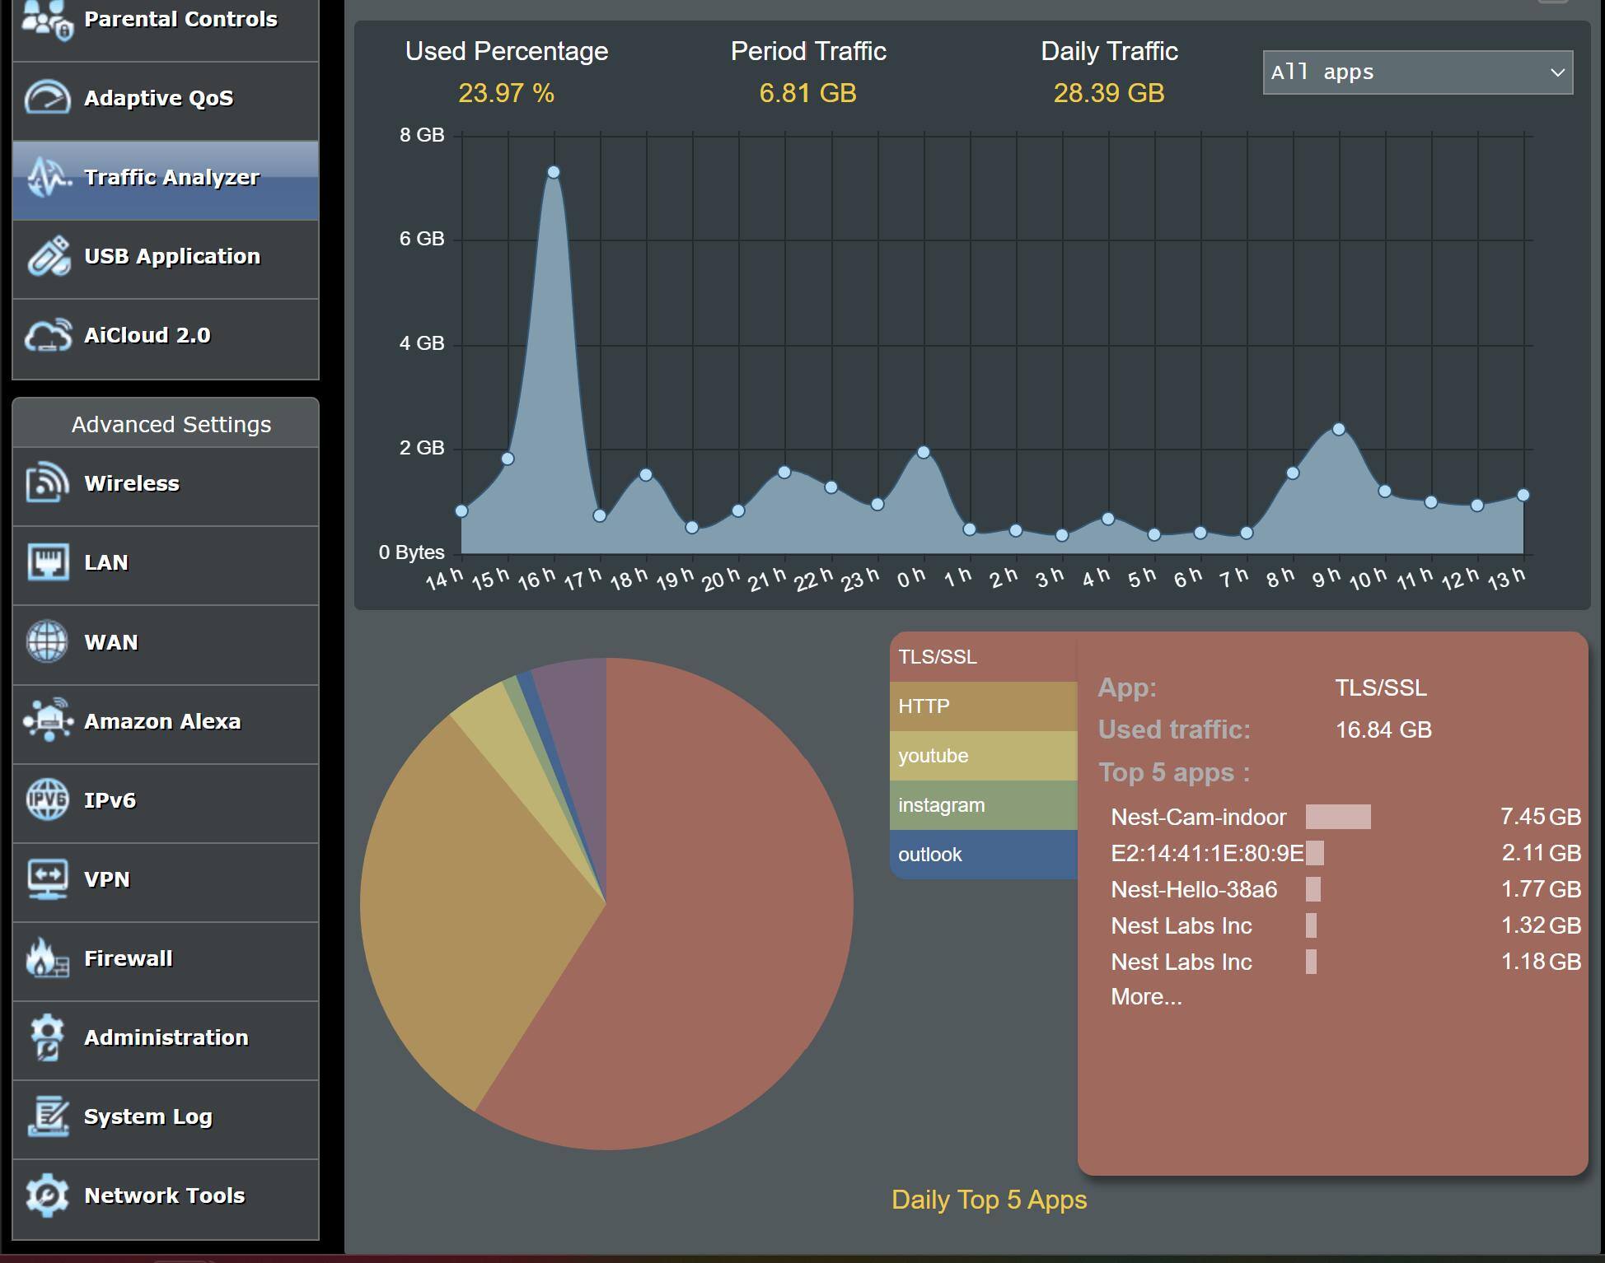Select Traffic Analyzer in sidebar
The image size is (1605, 1263).
pyautogui.click(x=171, y=178)
